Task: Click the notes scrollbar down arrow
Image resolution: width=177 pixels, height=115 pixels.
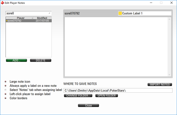Action: tap(169, 75)
